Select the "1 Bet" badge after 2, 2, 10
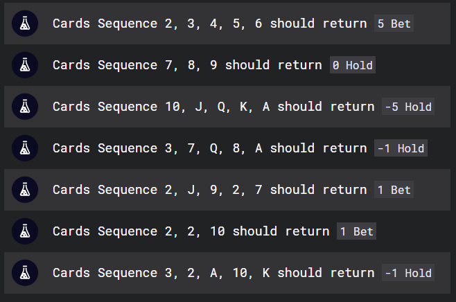Image resolution: width=456 pixels, height=302 pixels. point(356,231)
